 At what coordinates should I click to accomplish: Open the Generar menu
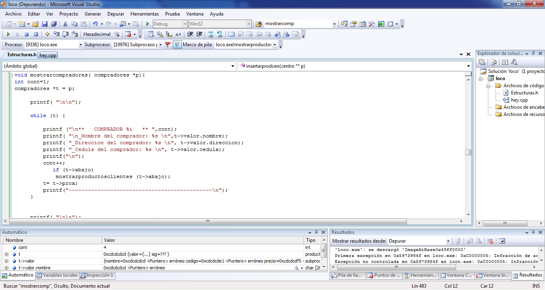point(93,14)
